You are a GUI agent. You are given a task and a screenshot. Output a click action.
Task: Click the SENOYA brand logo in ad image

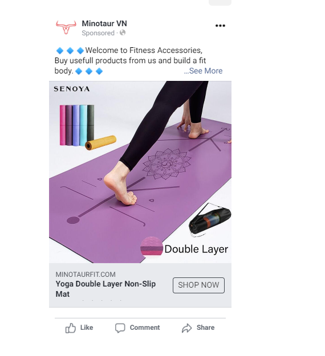pos(72,89)
